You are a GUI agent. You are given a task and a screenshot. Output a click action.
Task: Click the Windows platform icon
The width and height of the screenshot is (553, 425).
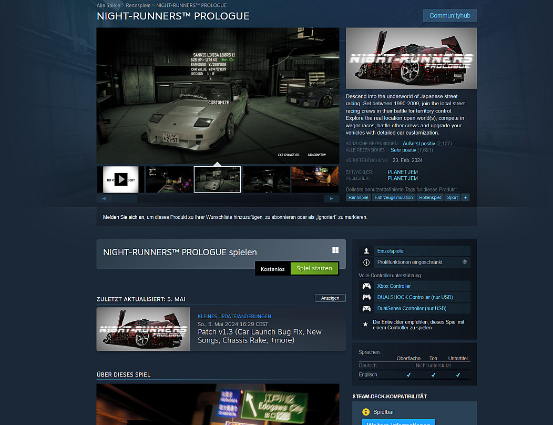tap(335, 250)
